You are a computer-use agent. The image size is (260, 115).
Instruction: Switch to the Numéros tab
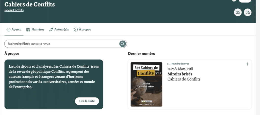35,30
